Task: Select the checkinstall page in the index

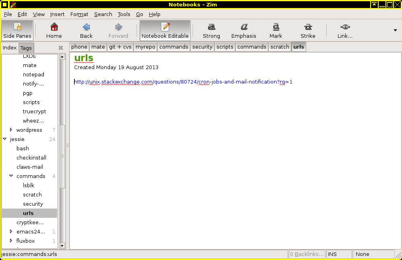Action: pyautogui.click(x=31, y=158)
